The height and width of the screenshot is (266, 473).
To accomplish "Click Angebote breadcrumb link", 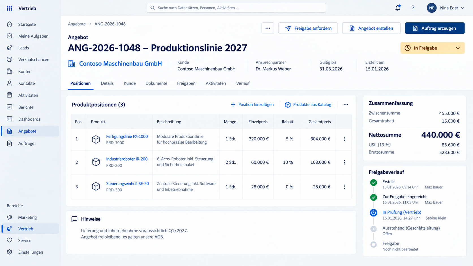I will pos(77,24).
